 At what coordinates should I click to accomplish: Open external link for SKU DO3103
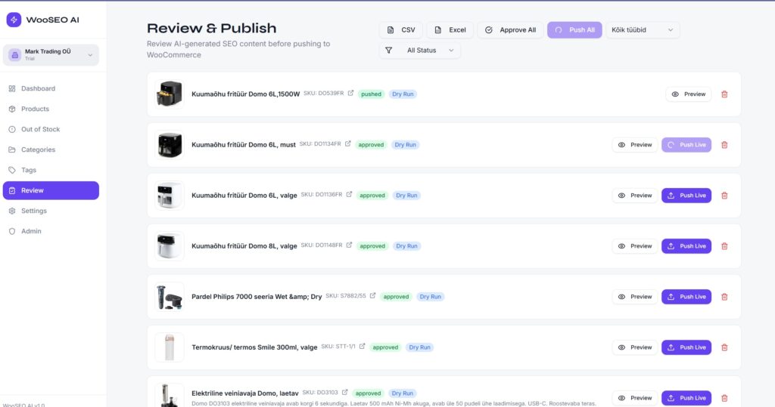(x=344, y=393)
